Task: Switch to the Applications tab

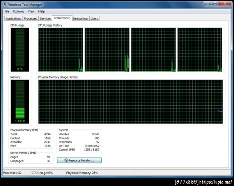Action: point(13,19)
